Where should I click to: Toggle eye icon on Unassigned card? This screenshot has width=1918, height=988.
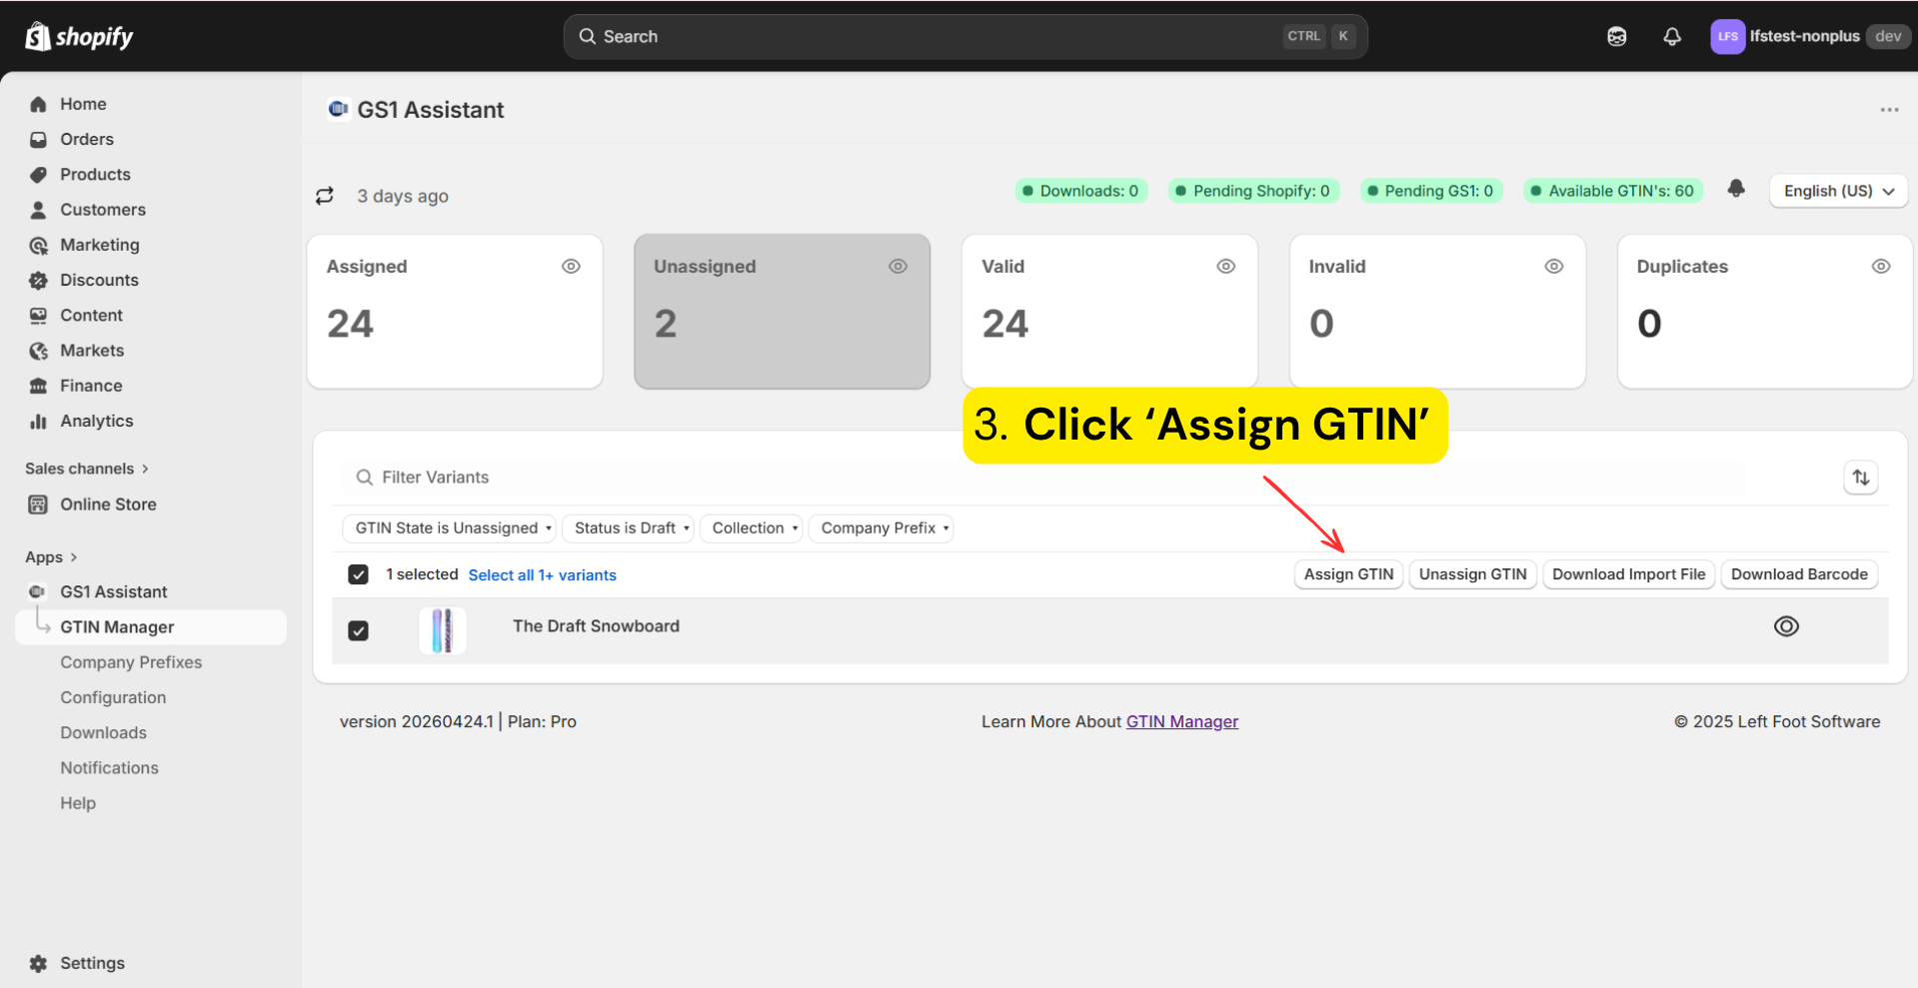pyautogui.click(x=898, y=267)
